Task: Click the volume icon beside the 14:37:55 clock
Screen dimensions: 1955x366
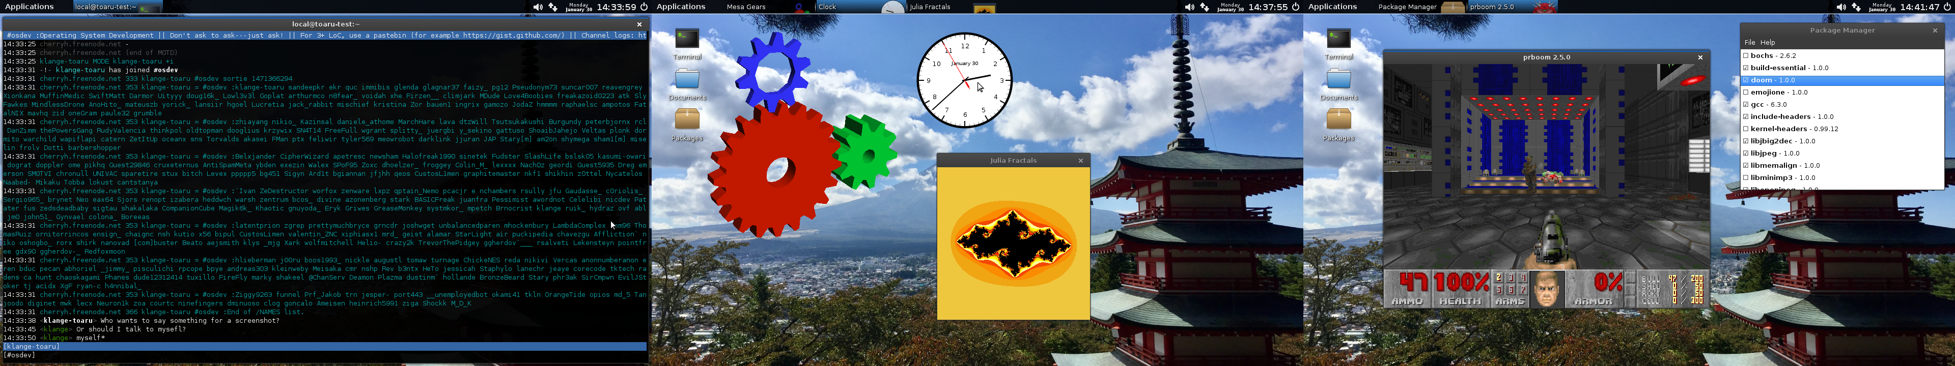Action: [x=1189, y=7]
